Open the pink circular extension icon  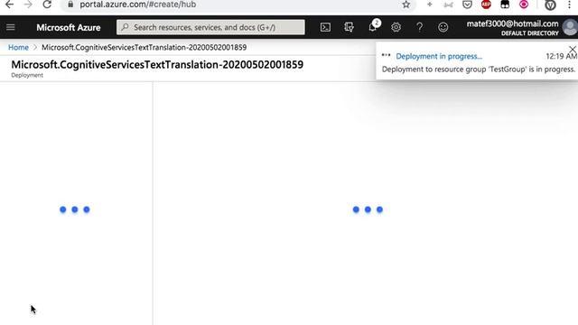tap(524, 5)
